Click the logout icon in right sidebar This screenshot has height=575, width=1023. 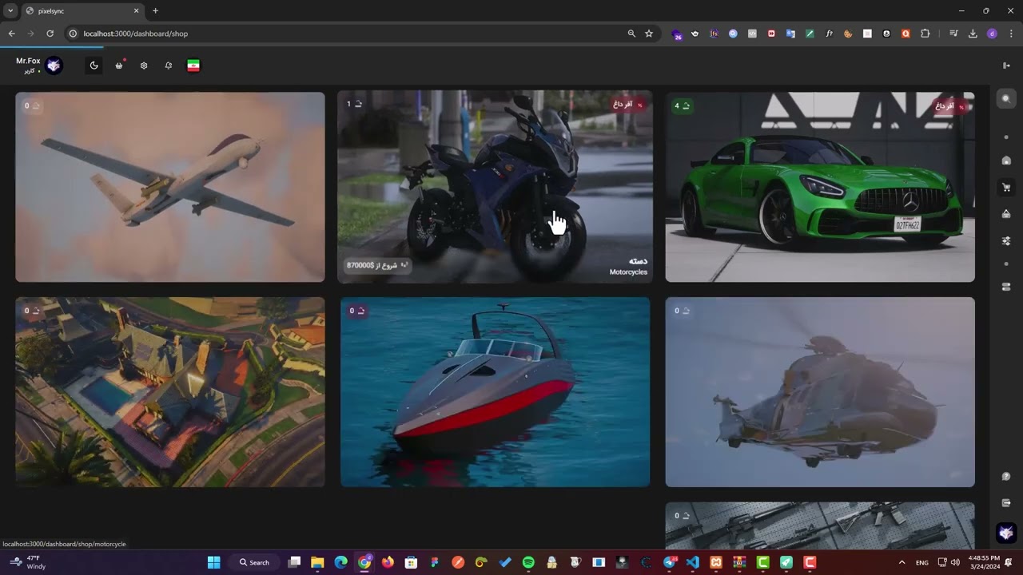(x=1006, y=503)
